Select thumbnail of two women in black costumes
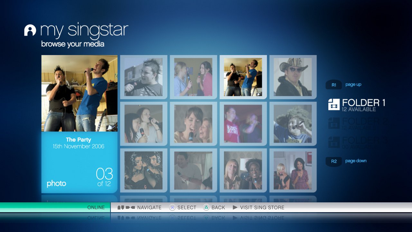The width and height of the screenshot is (412, 232). point(144,170)
